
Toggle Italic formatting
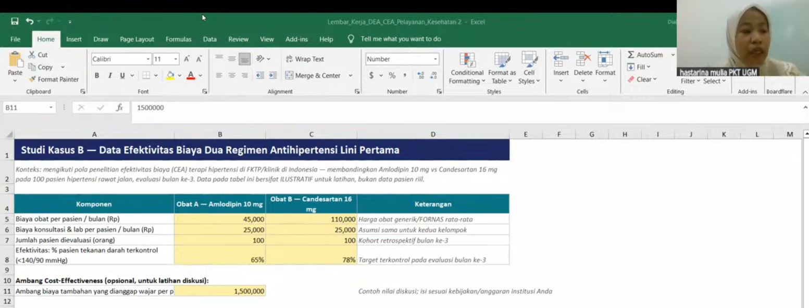click(110, 75)
